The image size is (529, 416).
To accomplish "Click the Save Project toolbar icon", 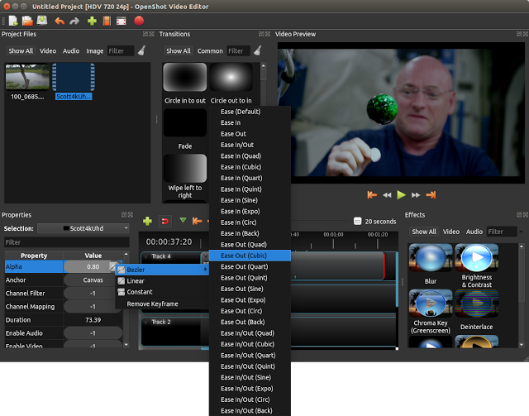I will [42, 21].
